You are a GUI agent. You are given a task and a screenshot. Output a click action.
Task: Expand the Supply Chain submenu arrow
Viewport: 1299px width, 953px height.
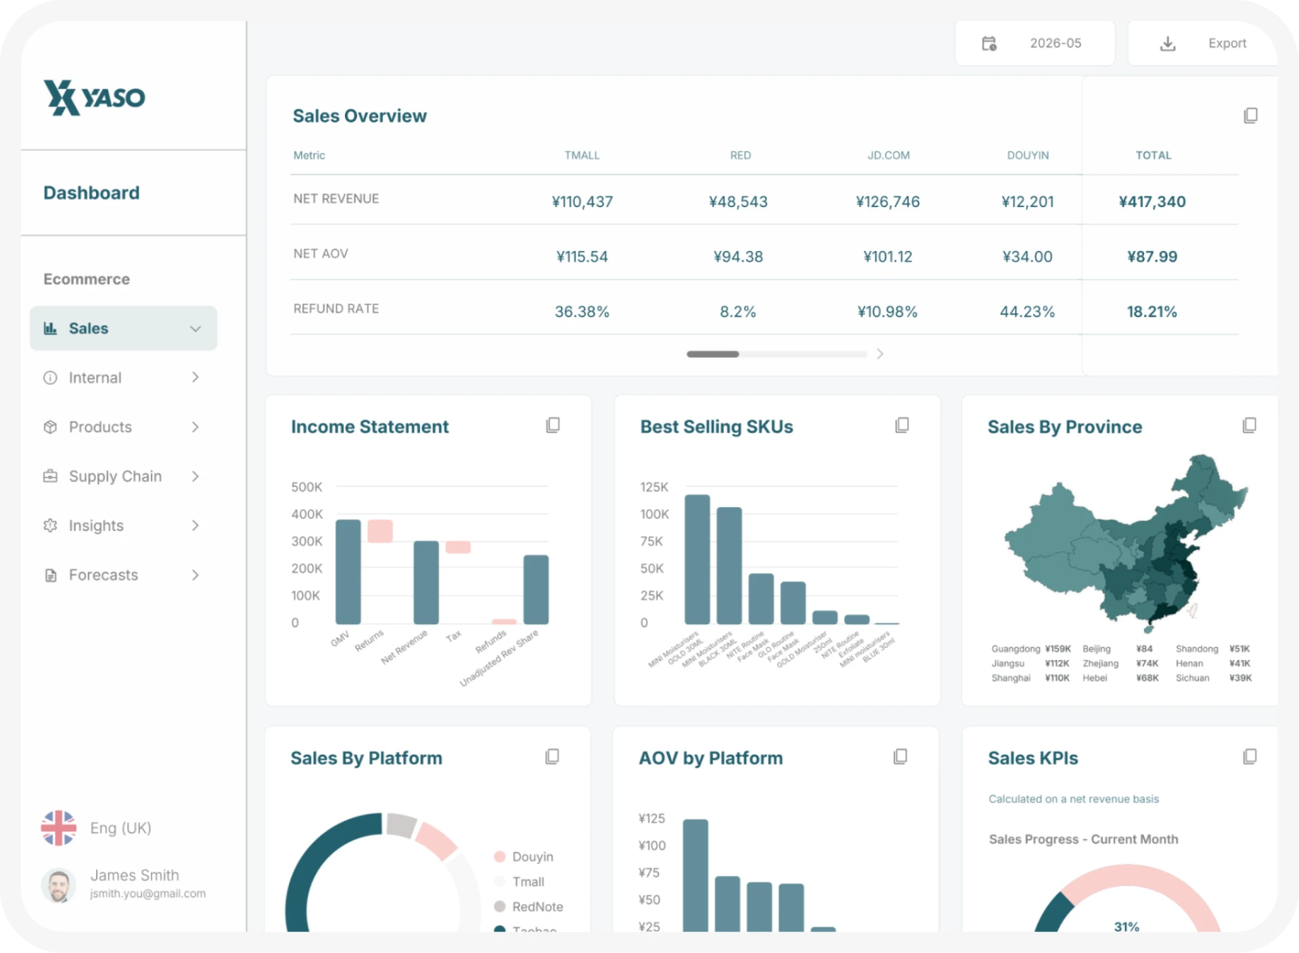196,476
